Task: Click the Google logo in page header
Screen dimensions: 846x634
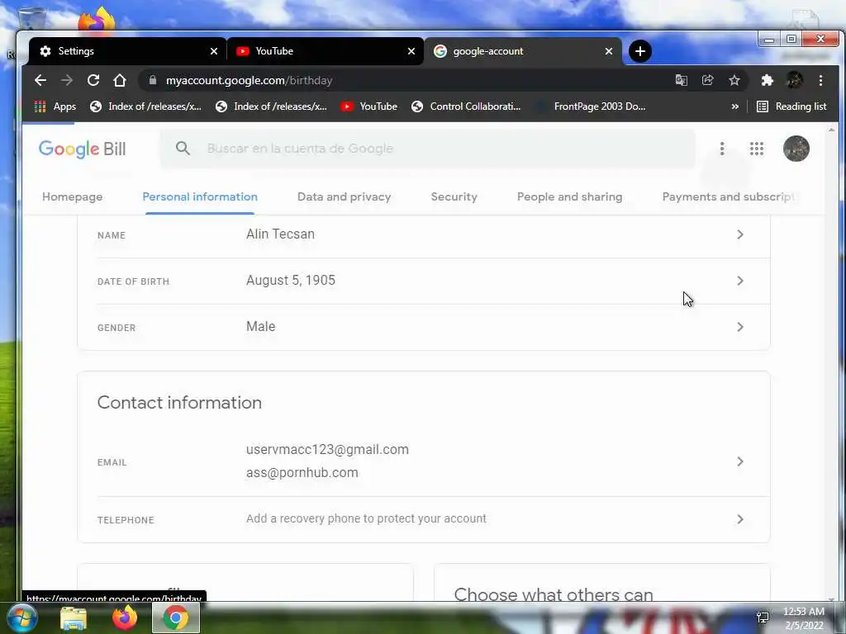Action: coord(69,149)
